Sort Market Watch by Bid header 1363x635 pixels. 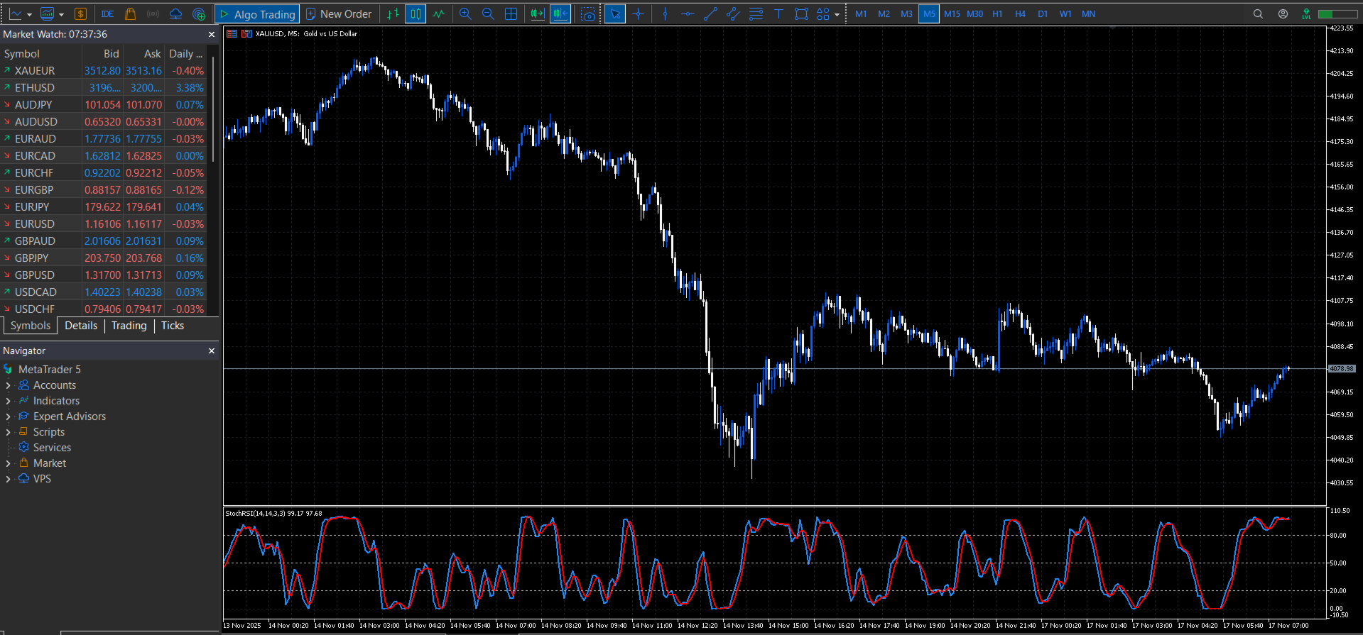[103, 54]
